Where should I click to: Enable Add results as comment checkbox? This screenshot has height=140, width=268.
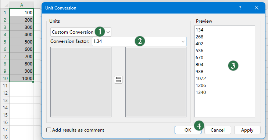(49, 130)
